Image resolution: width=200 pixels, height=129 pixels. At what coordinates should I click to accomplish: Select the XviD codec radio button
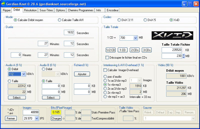pos(171,20)
